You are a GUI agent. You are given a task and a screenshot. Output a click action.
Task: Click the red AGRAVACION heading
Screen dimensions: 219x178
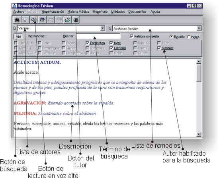pyautogui.click(x=30, y=103)
